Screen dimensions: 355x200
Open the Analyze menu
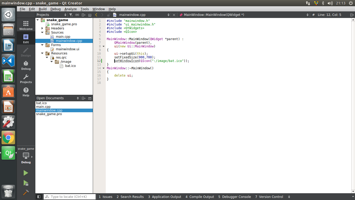70,9
